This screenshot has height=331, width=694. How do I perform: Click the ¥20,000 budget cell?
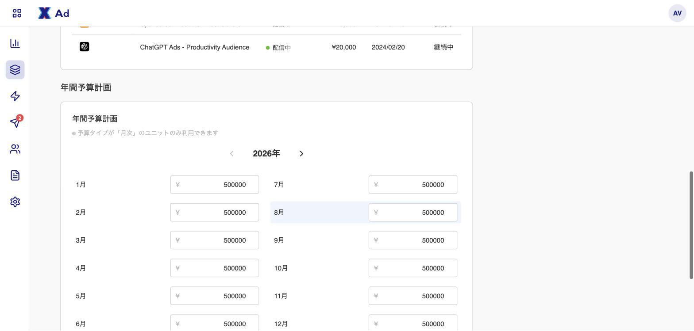point(344,47)
